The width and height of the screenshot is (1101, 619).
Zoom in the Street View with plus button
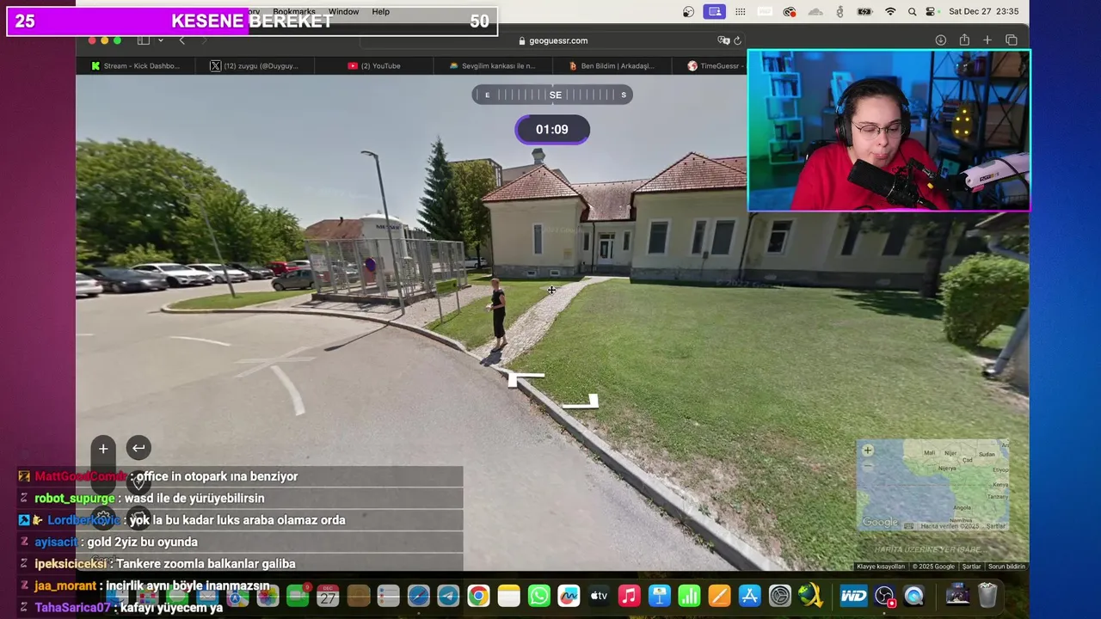pos(103,448)
